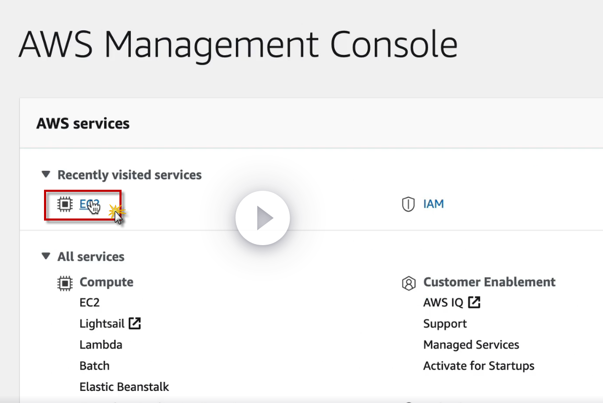Go to Elastic Beanstalk
This screenshot has height=403, width=603.
124,387
